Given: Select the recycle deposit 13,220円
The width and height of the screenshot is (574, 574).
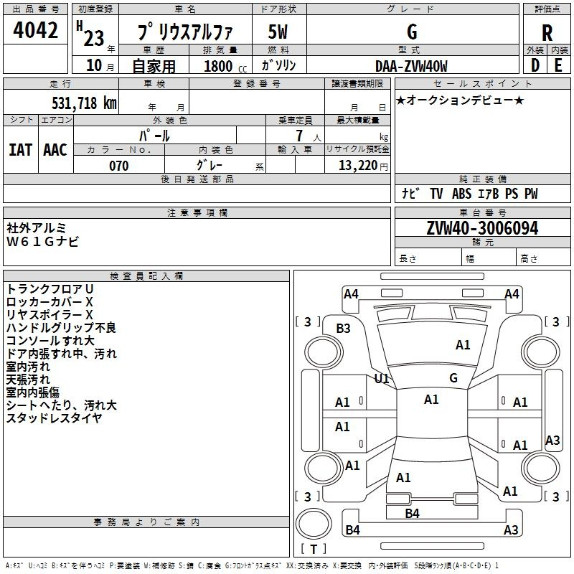Looking at the screenshot, I should click(x=363, y=166).
